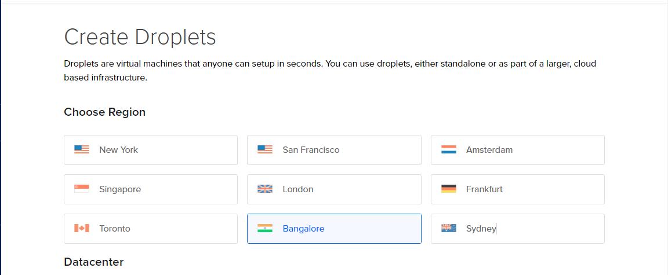Viewport: 668px width, 275px height.
Task: Click the Indian flag icon for Bangalore
Action: 264,228
